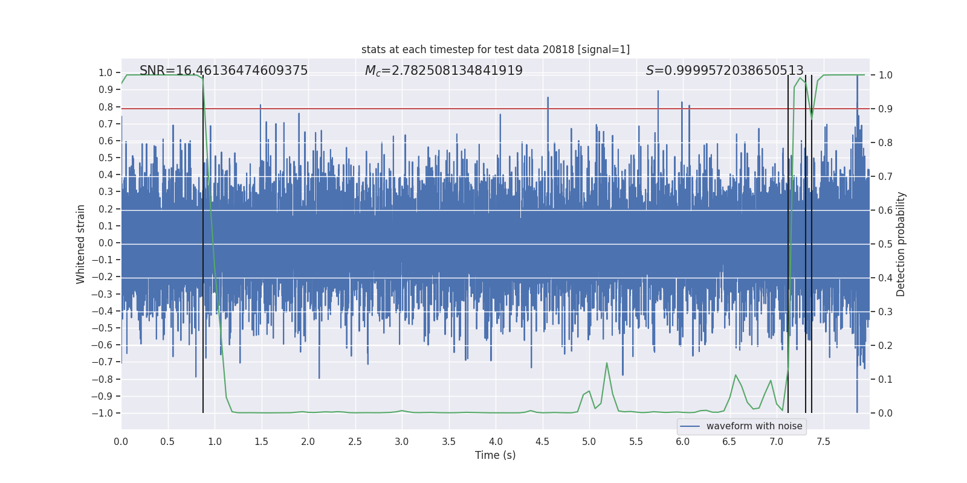Click the 0.0 Detection probability tick label
The image size is (967, 483).
pyautogui.click(x=885, y=413)
